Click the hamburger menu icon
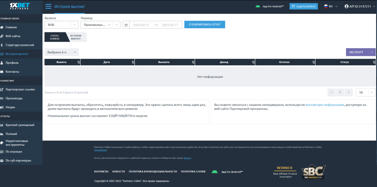 pyautogui.click(x=48, y=6)
